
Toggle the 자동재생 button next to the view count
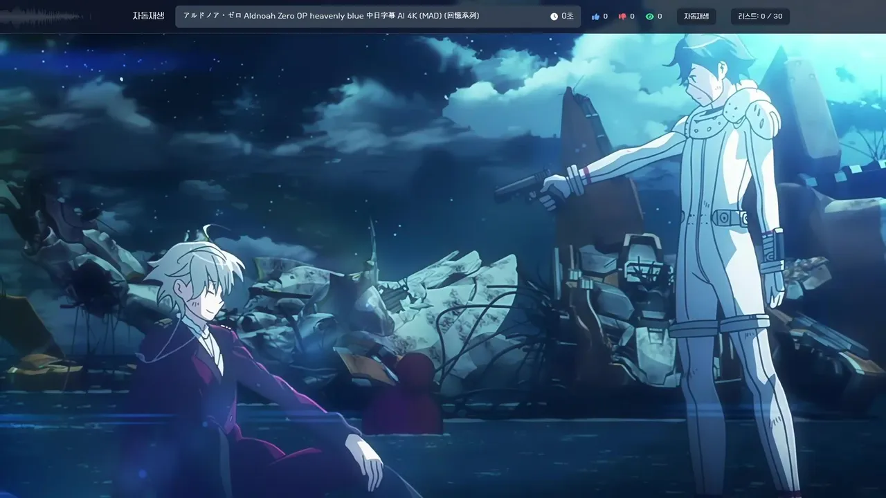coord(696,17)
